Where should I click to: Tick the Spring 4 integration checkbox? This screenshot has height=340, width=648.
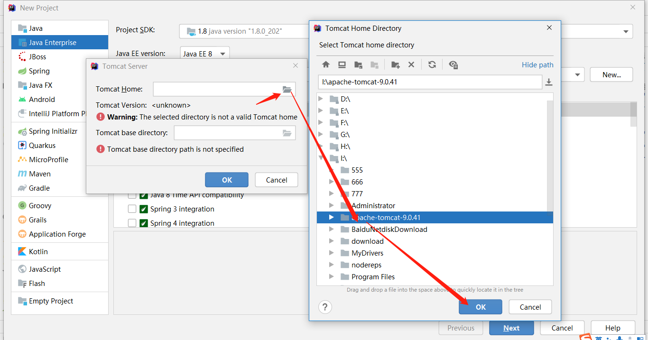[132, 223]
